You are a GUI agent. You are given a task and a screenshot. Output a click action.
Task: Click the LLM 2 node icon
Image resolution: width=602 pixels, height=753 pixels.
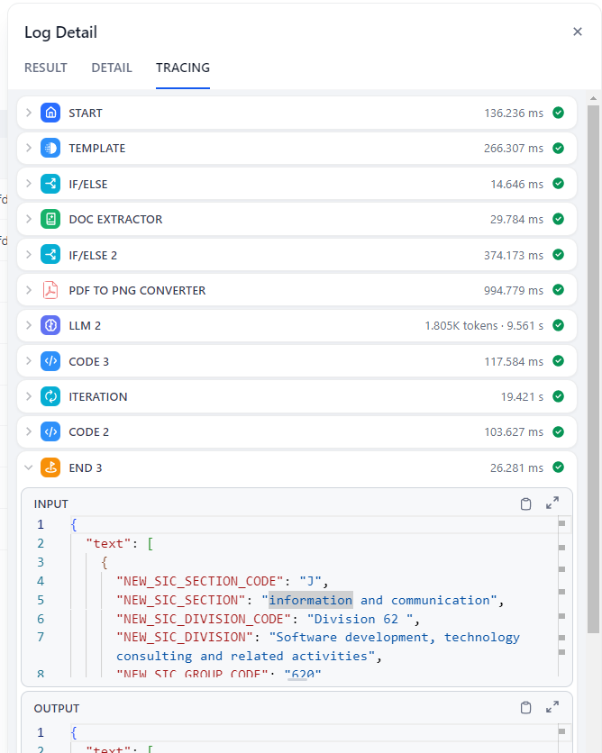pos(50,326)
